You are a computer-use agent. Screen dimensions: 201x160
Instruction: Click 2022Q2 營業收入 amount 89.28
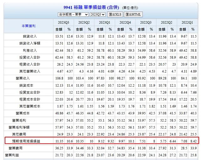coord(162,78)
